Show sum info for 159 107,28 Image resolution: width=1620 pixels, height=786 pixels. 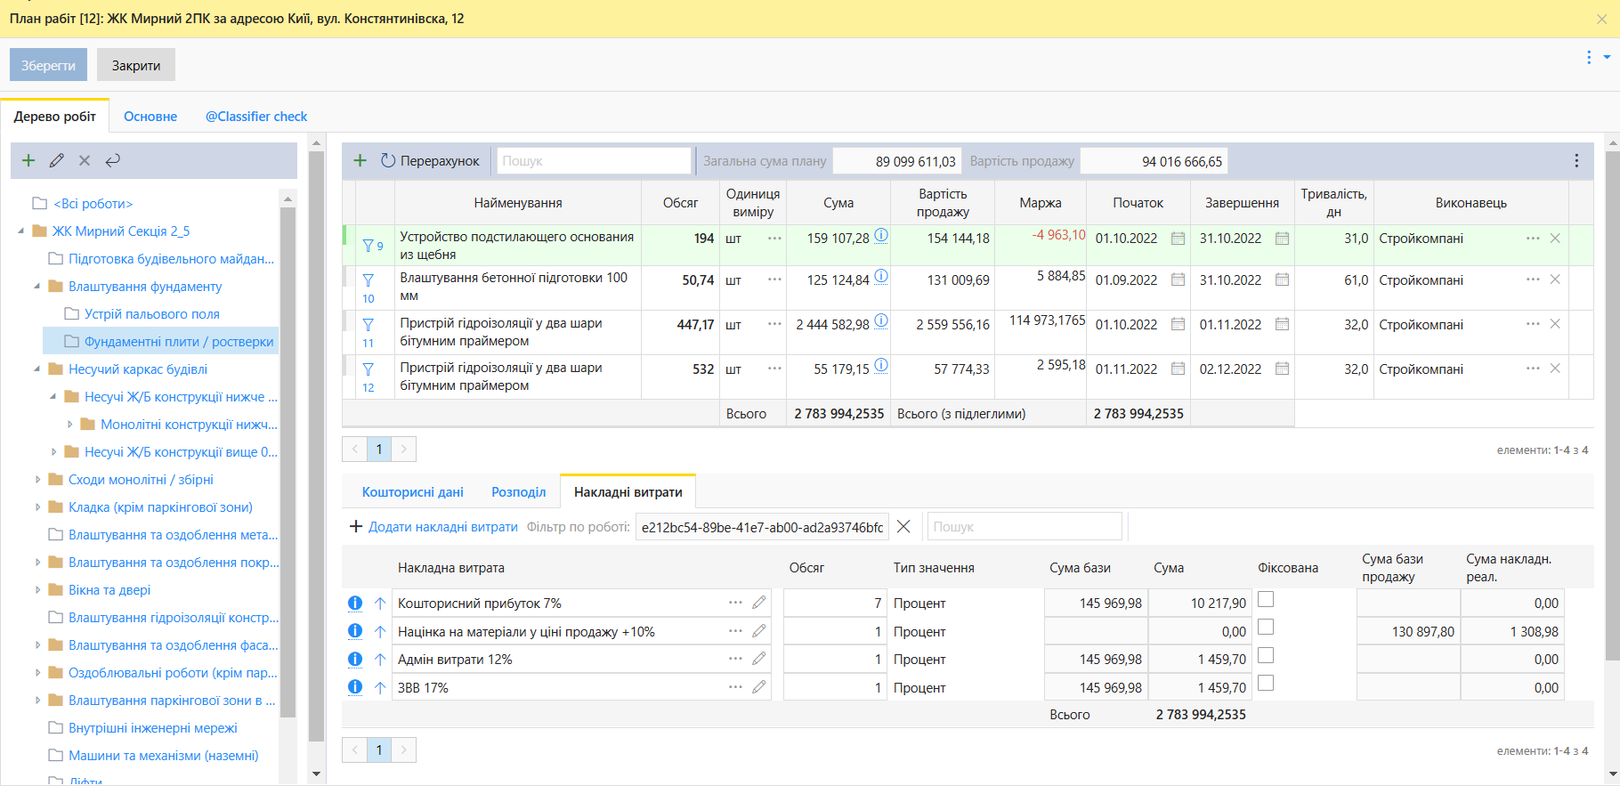880,235
